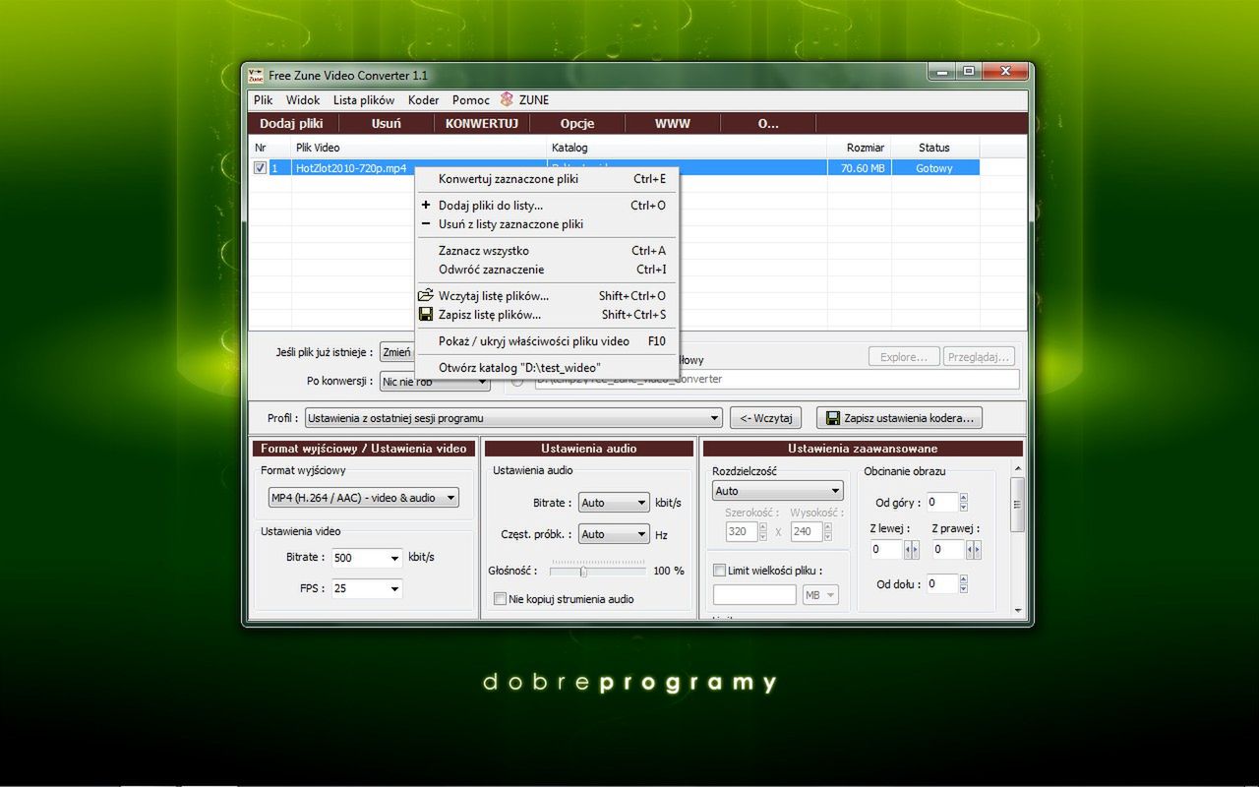The width and height of the screenshot is (1259, 787).
Task: Decrease the Od góry crop value
Action: (963, 507)
